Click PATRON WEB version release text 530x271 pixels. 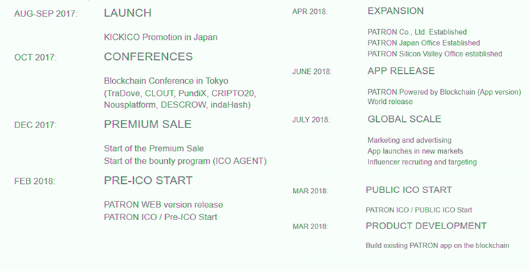point(163,205)
